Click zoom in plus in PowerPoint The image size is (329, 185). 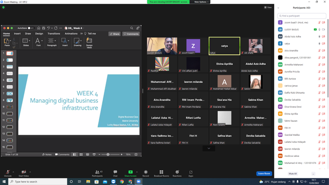pos(121,155)
